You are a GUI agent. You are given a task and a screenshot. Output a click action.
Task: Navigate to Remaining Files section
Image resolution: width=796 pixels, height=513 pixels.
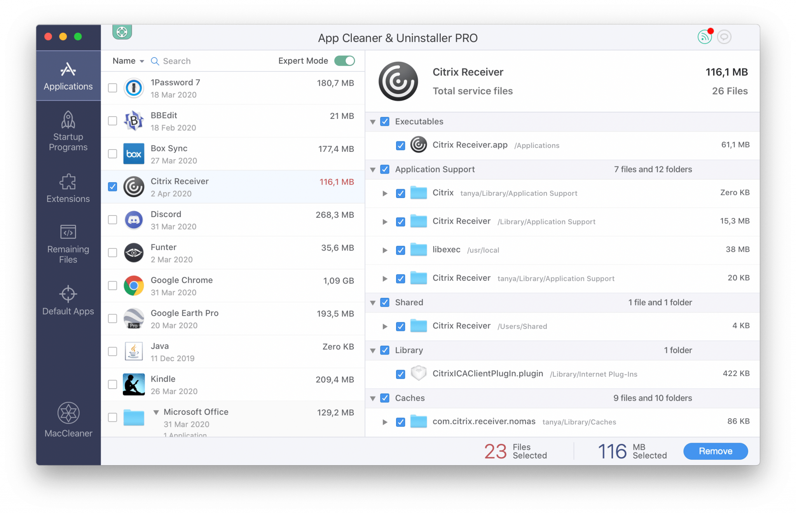tap(68, 246)
